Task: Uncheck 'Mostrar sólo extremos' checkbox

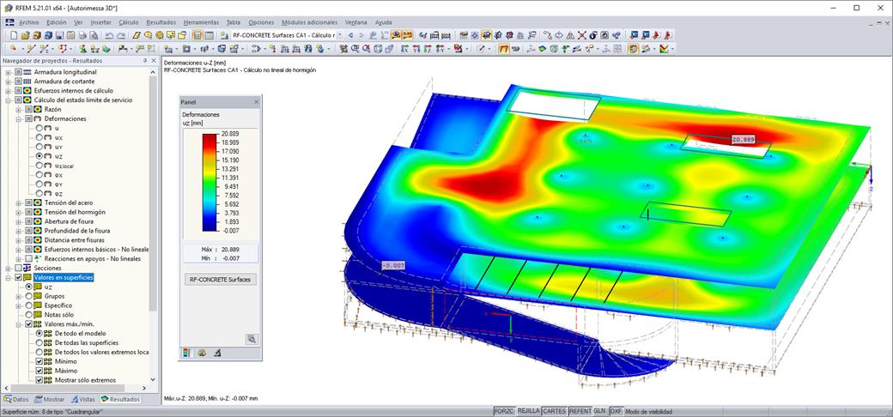Action: coord(39,380)
